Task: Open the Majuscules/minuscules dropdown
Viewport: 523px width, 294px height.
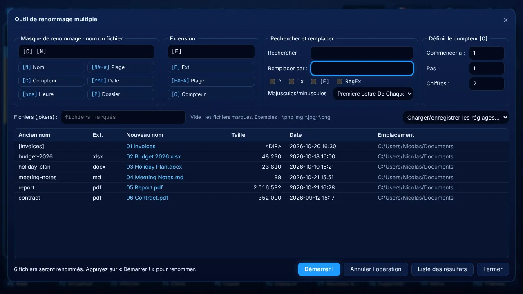Action: click(x=373, y=94)
